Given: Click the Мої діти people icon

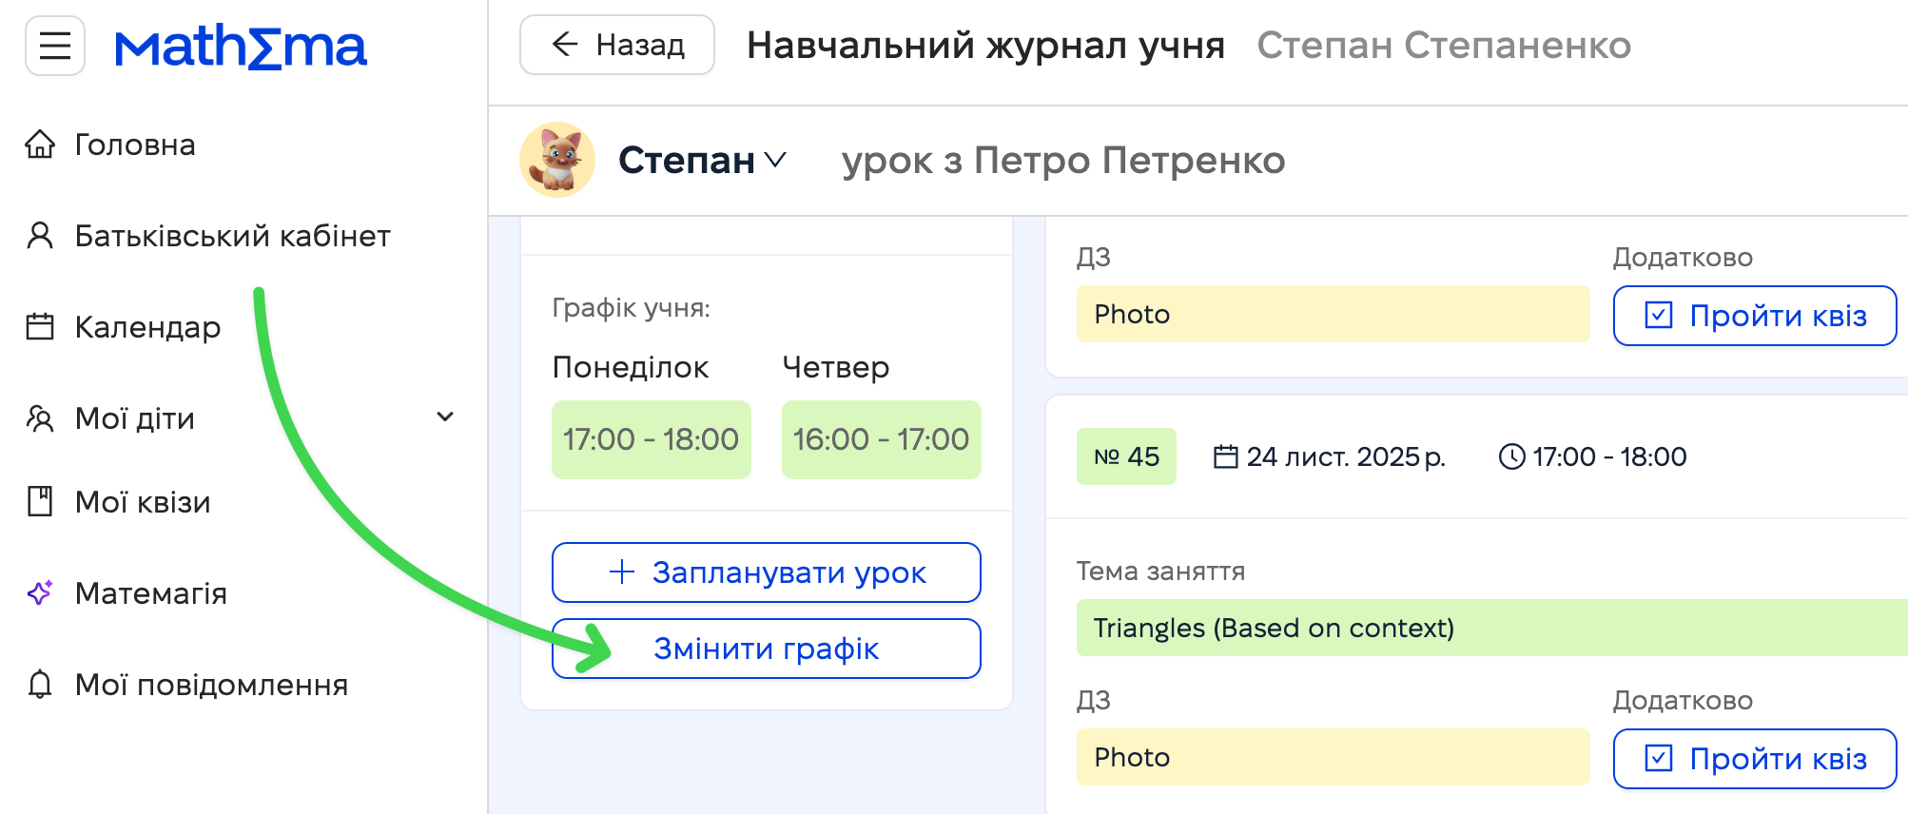Looking at the screenshot, I should [40, 418].
